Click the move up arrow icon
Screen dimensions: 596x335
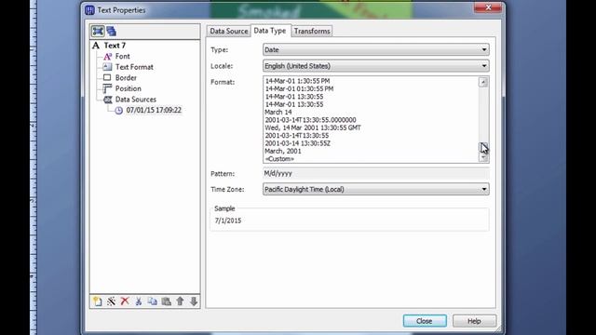180,301
